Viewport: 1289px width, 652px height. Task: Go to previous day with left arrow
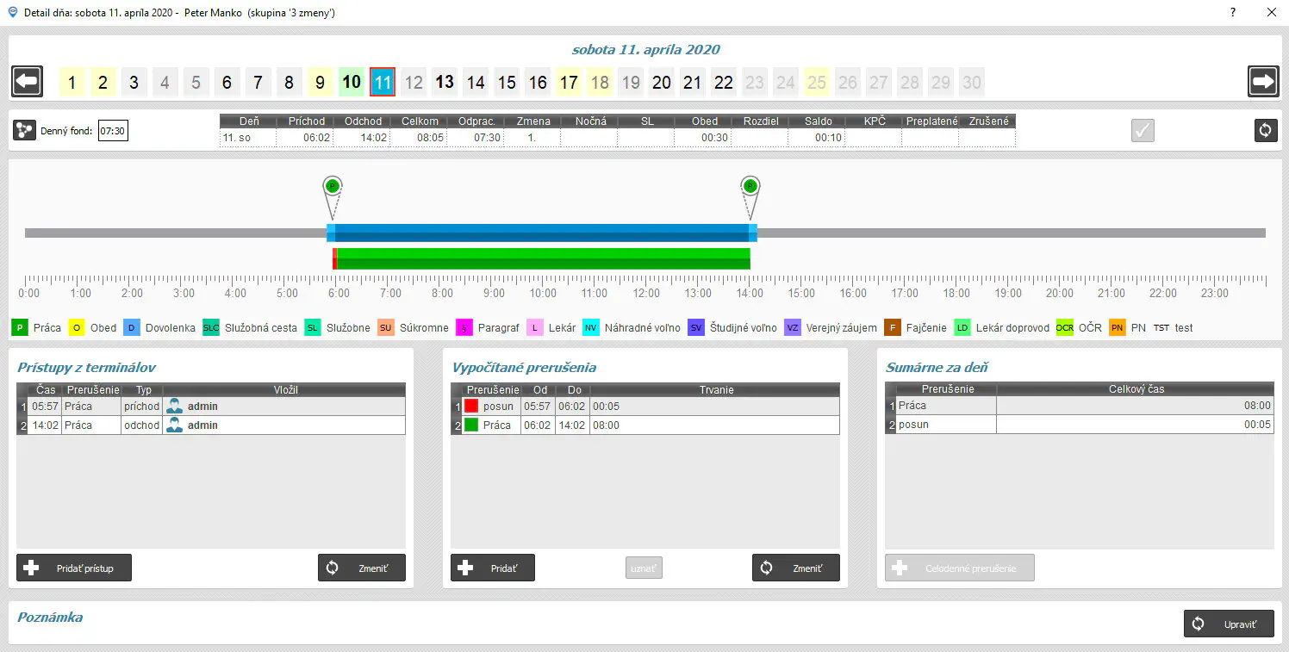(x=28, y=82)
